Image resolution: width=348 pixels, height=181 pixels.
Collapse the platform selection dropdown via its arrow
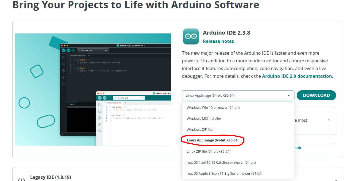[x=288, y=95]
